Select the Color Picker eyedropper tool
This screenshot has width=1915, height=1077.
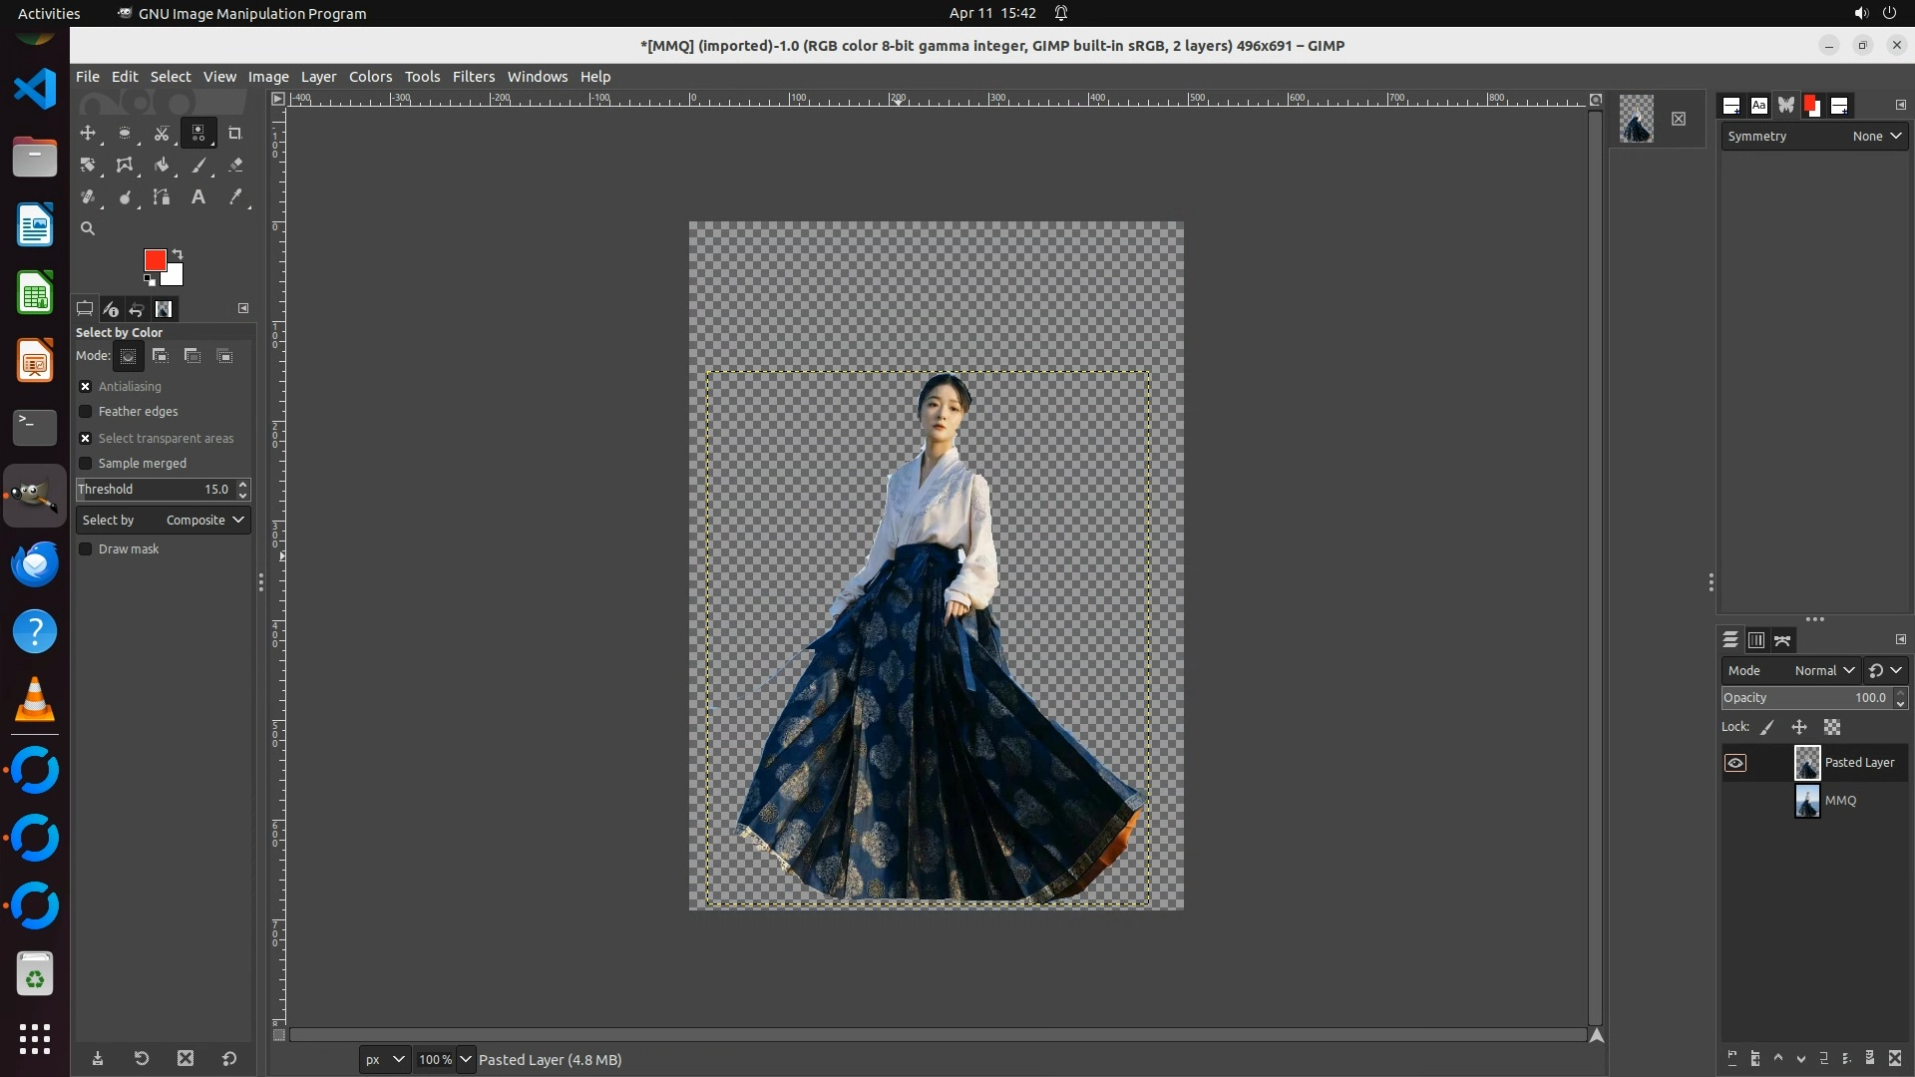pyautogui.click(x=235, y=197)
